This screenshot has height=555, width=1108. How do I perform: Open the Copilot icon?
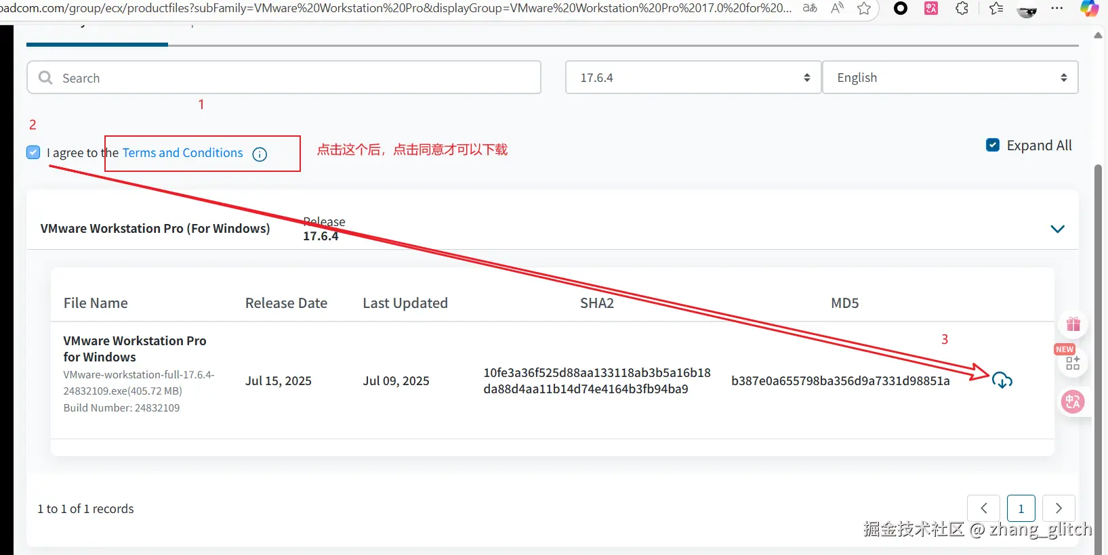point(1089,8)
